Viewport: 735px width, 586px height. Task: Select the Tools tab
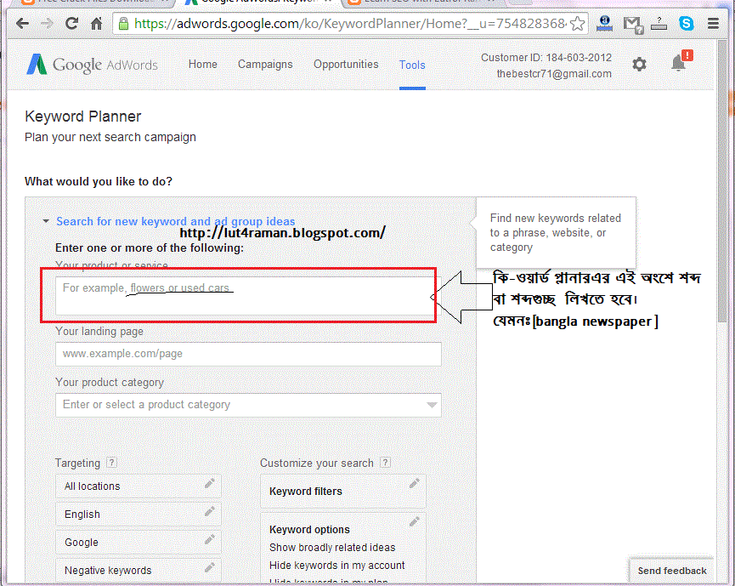point(412,65)
